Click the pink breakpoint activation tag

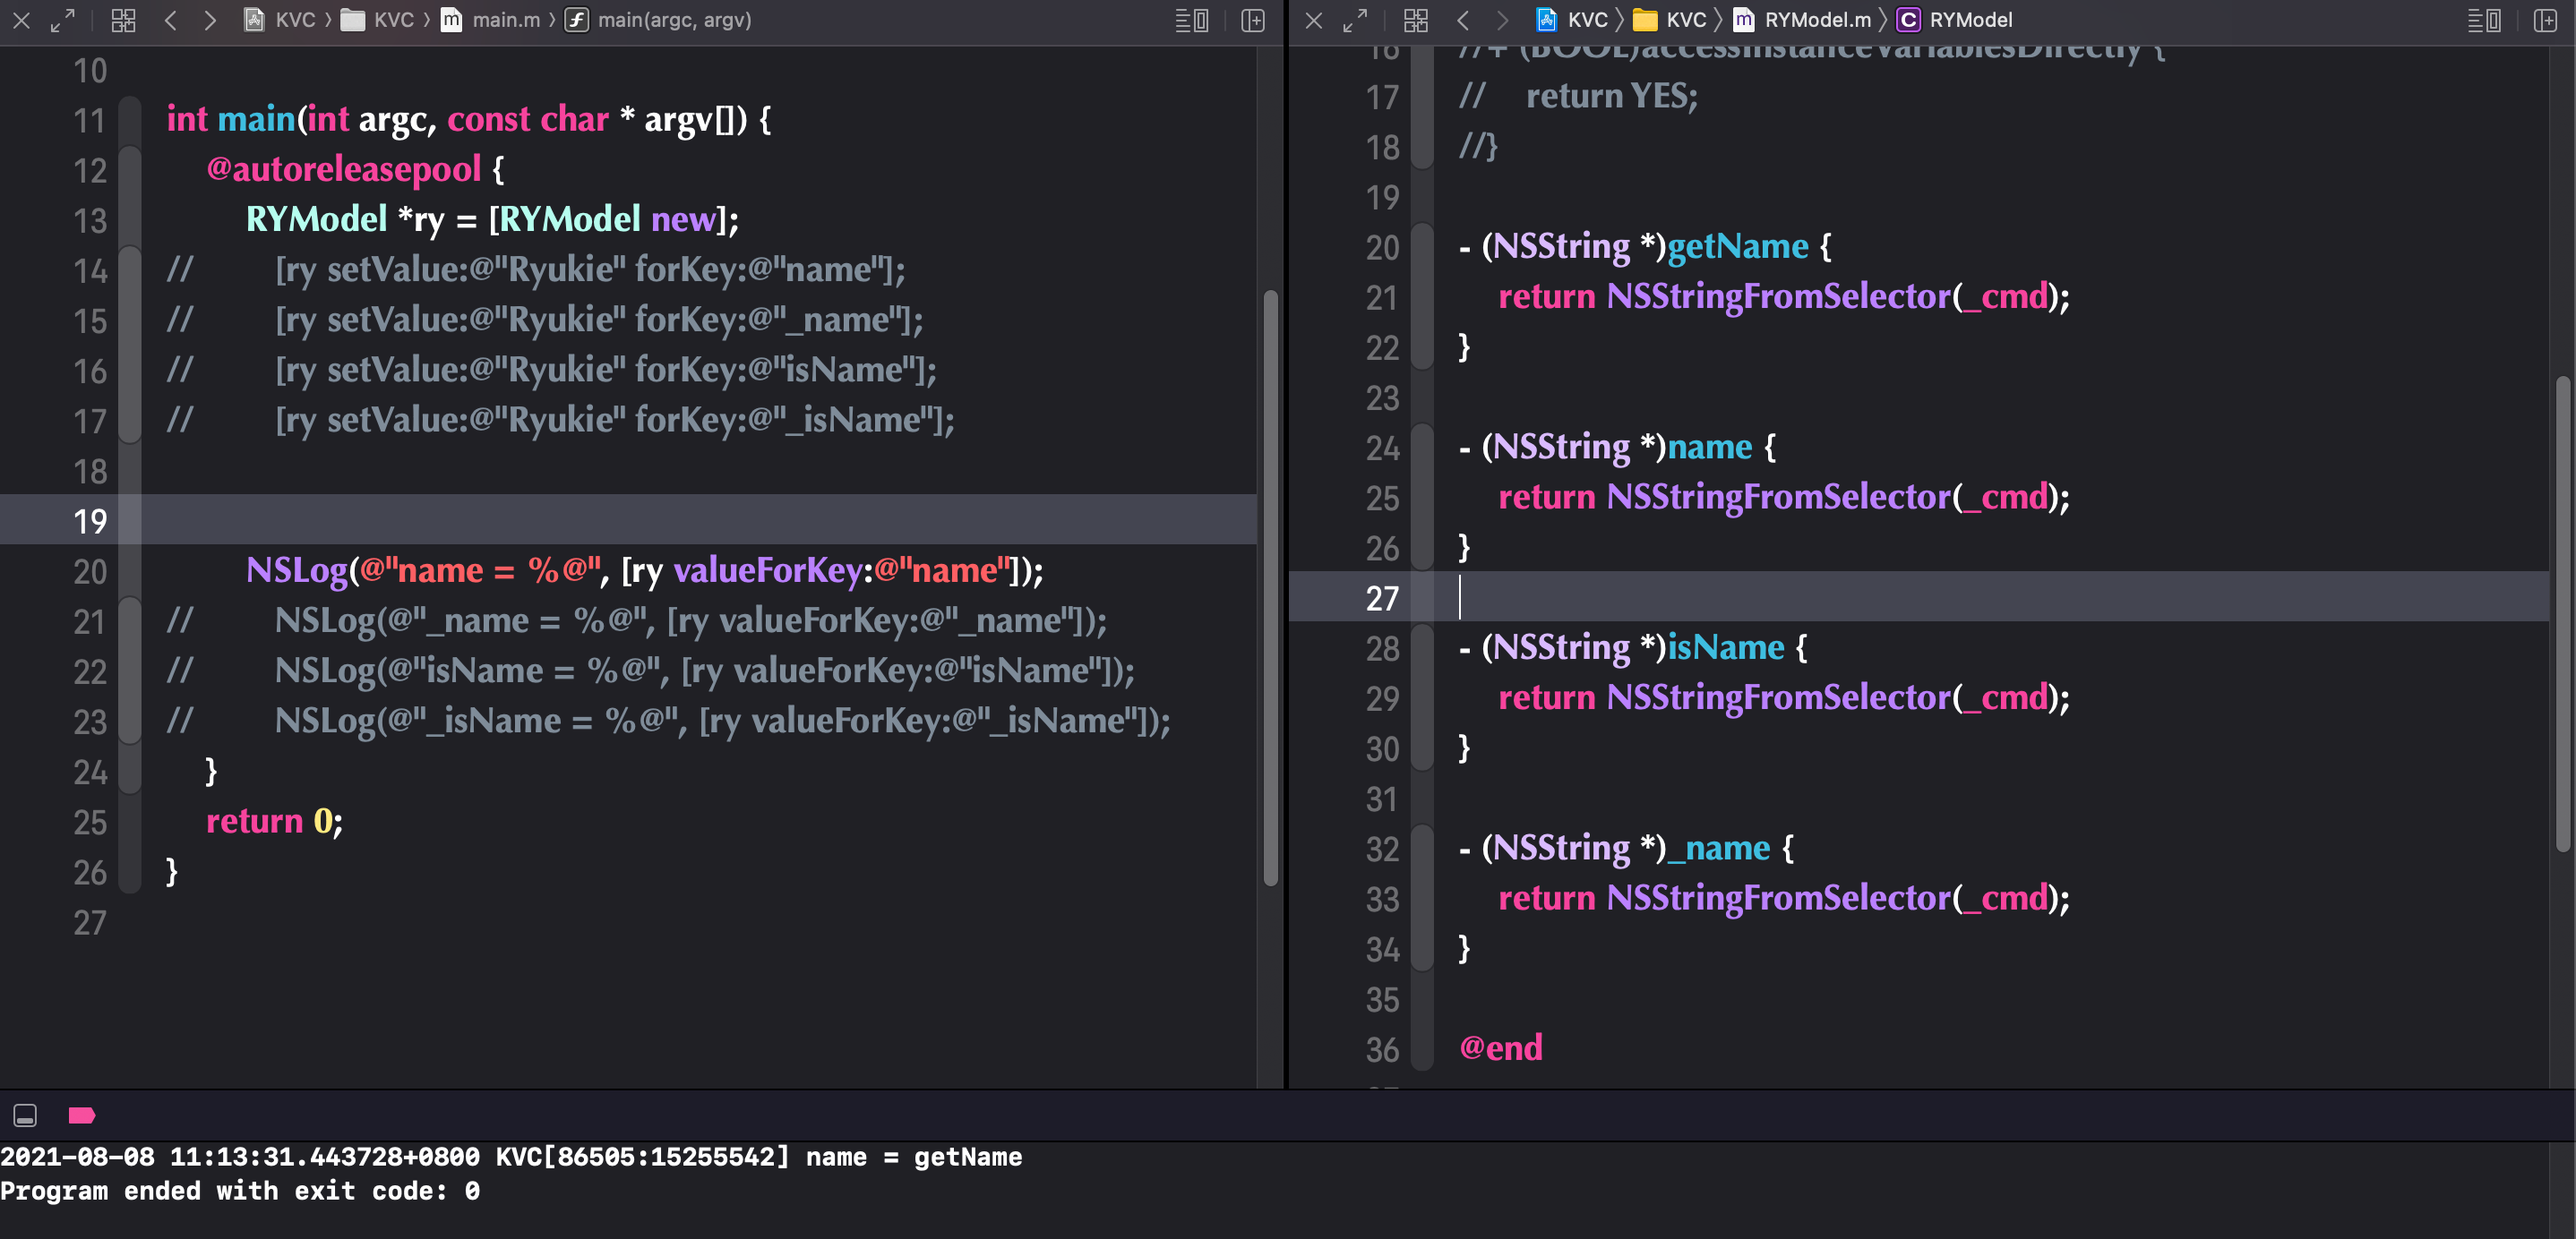click(82, 1115)
